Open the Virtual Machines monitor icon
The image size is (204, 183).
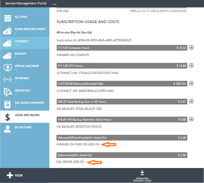pos(7,67)
